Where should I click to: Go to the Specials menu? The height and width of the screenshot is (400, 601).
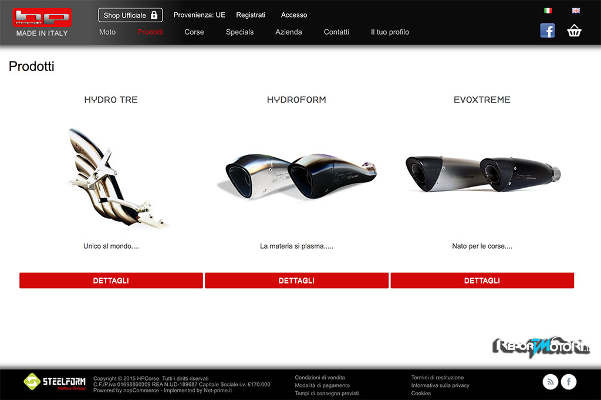coord(239,32)
